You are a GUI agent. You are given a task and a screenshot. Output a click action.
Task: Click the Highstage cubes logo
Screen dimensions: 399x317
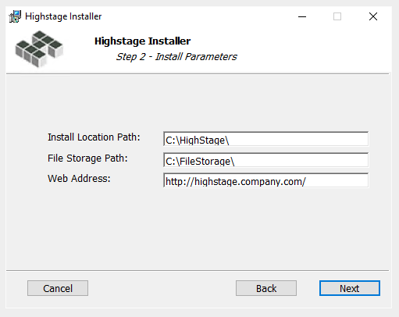(39, 48)
